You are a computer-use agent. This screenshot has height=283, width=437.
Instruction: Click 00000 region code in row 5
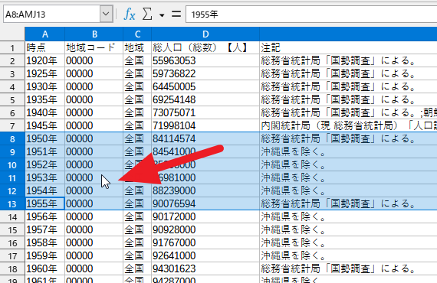click(x=94, y=99)
